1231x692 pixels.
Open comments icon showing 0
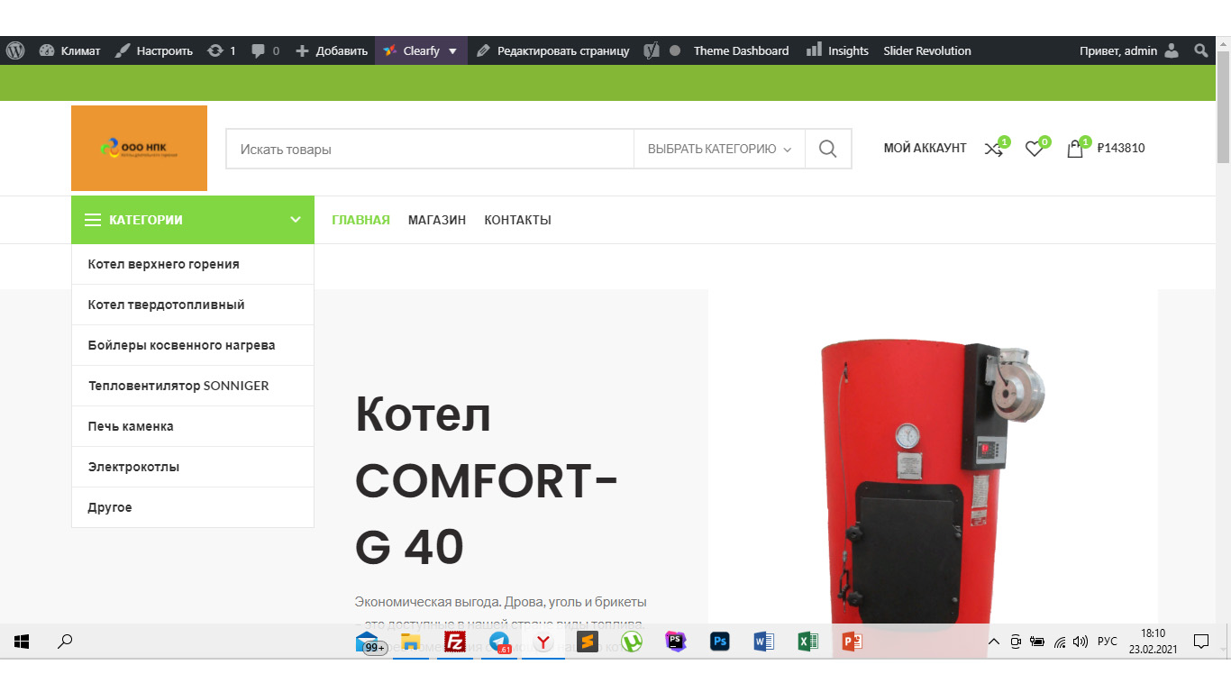point(266,50)
